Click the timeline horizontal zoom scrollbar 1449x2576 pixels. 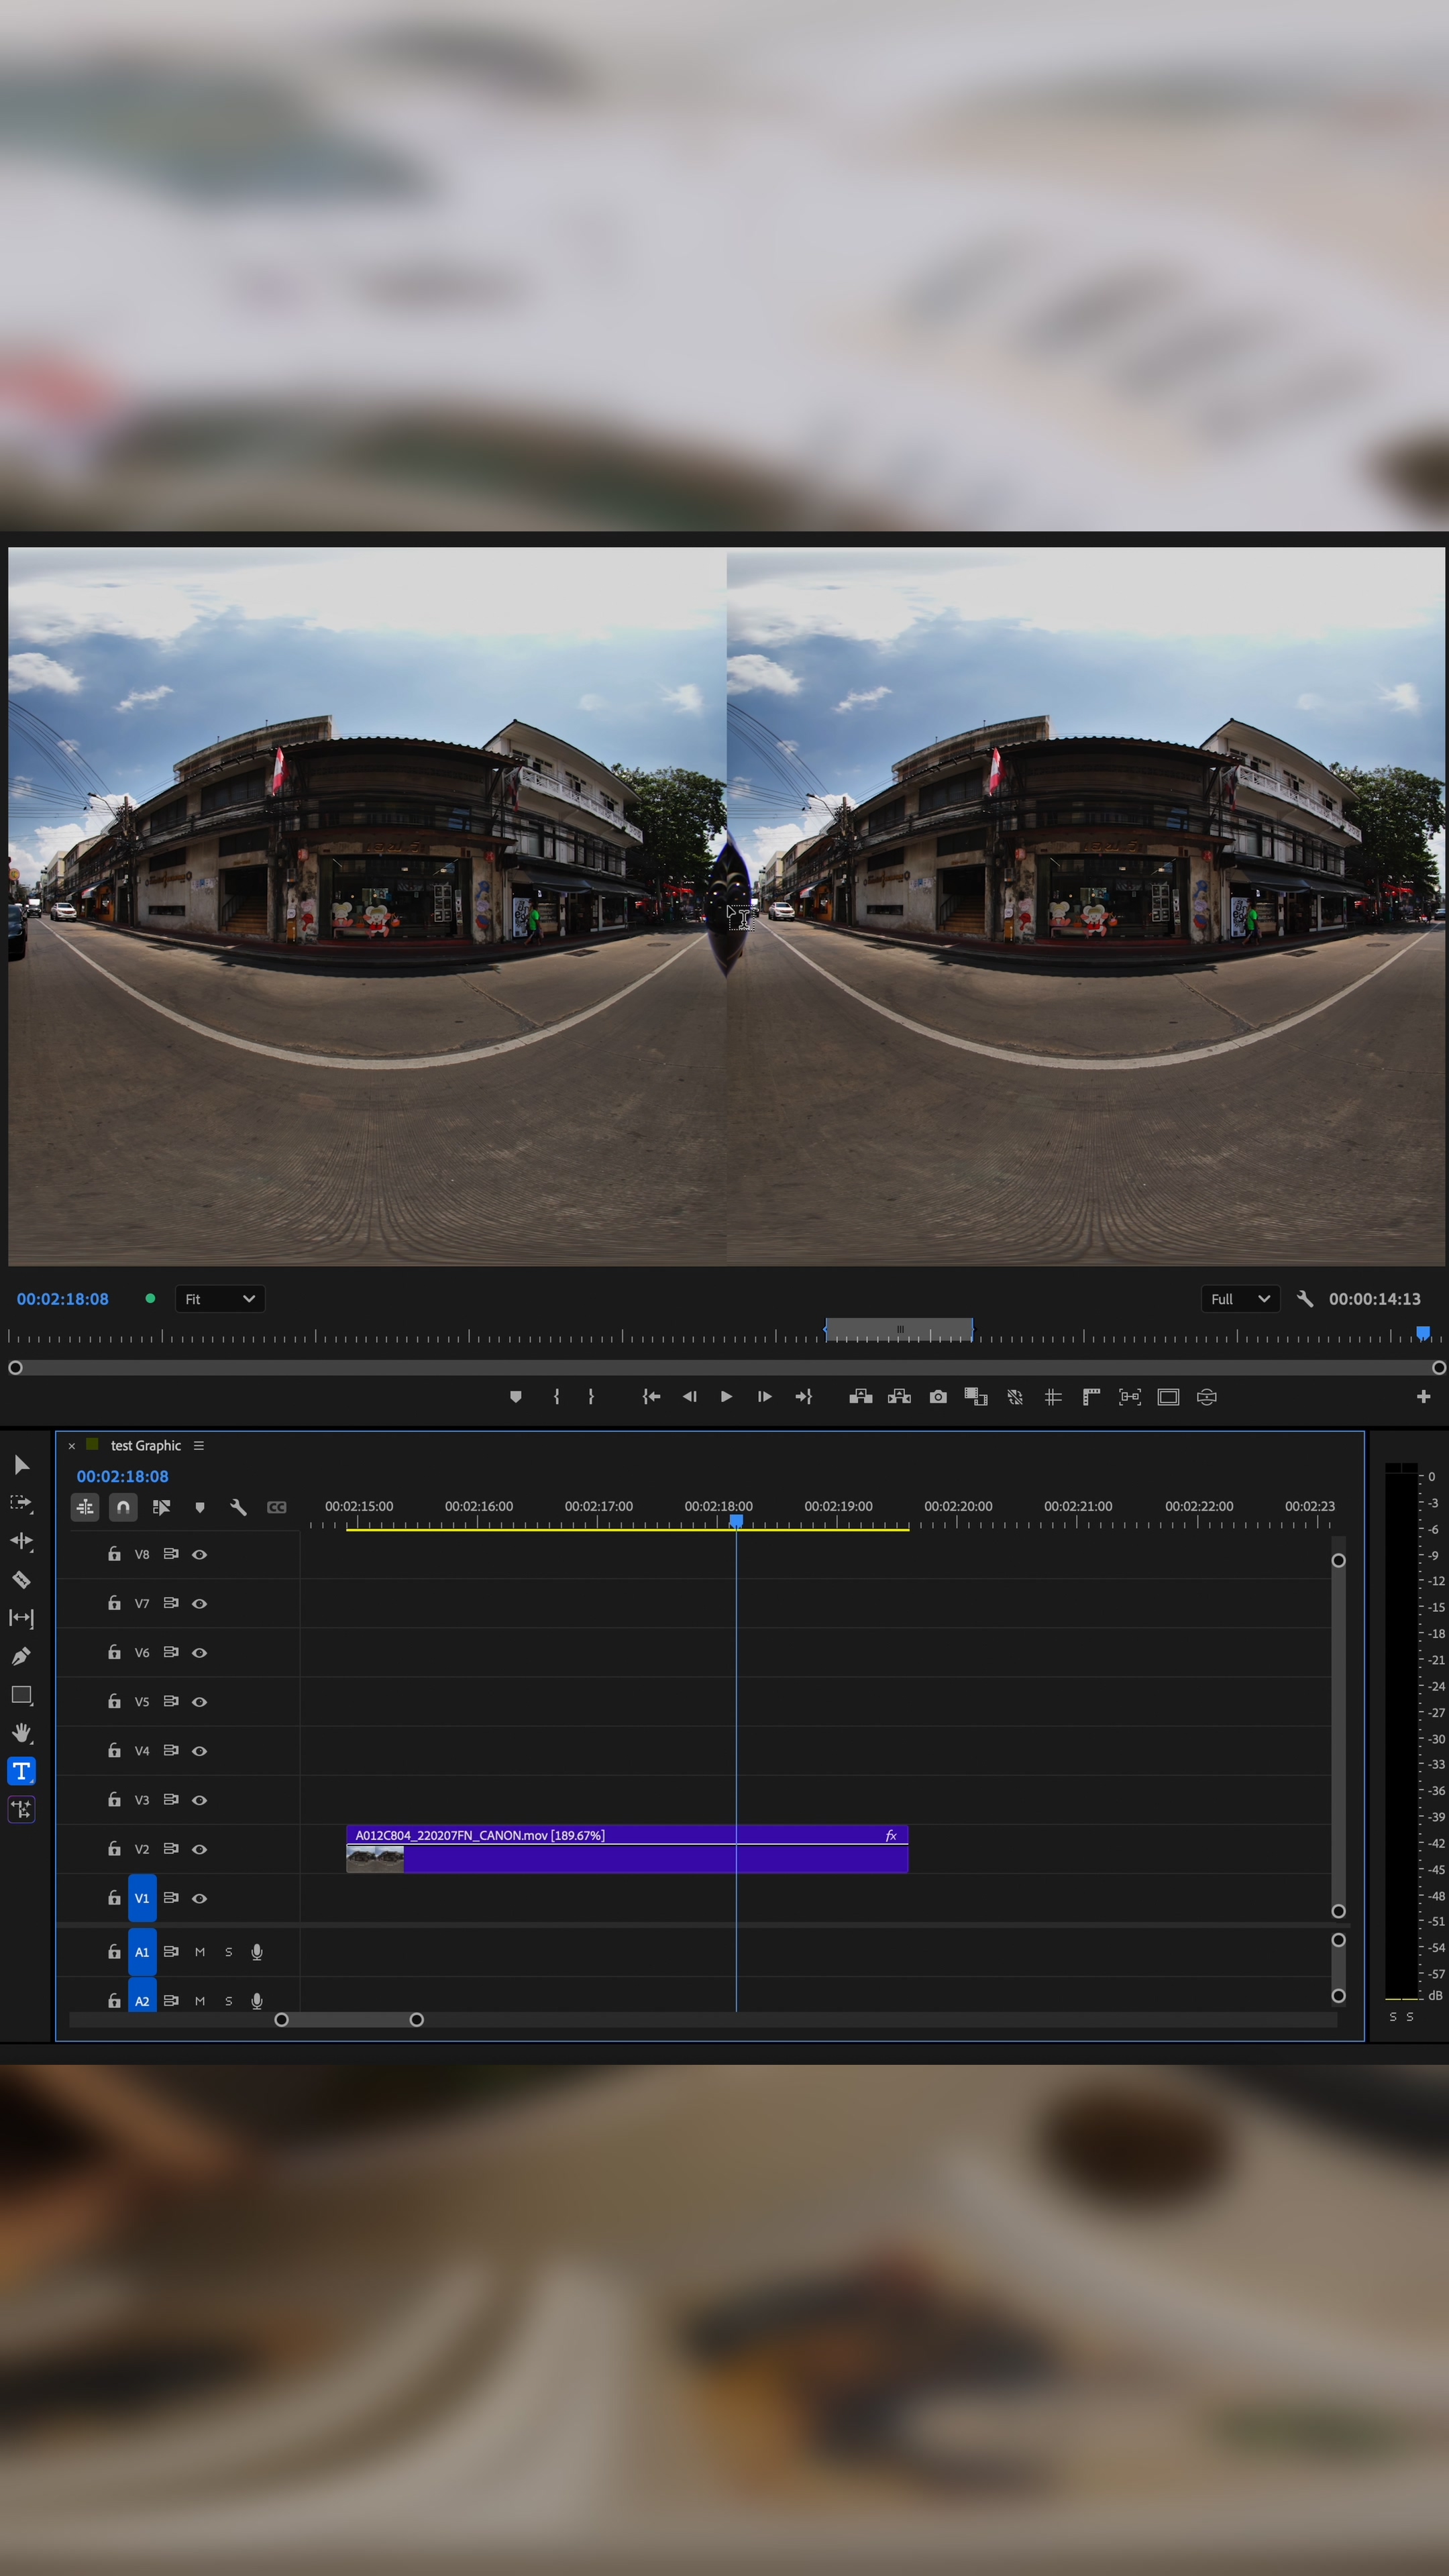(x=349, y=2020)
